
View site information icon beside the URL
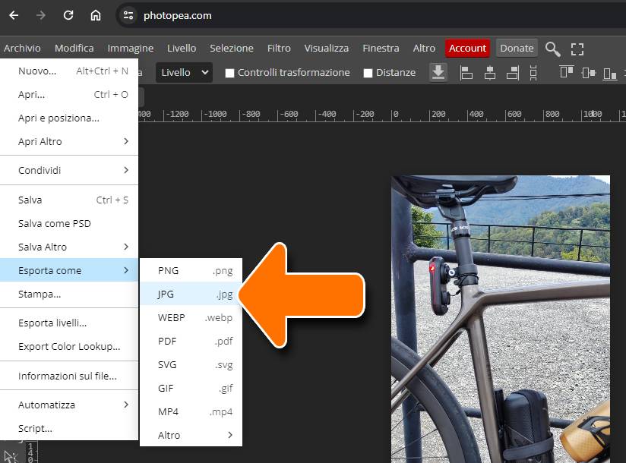(x=128, y=15)
